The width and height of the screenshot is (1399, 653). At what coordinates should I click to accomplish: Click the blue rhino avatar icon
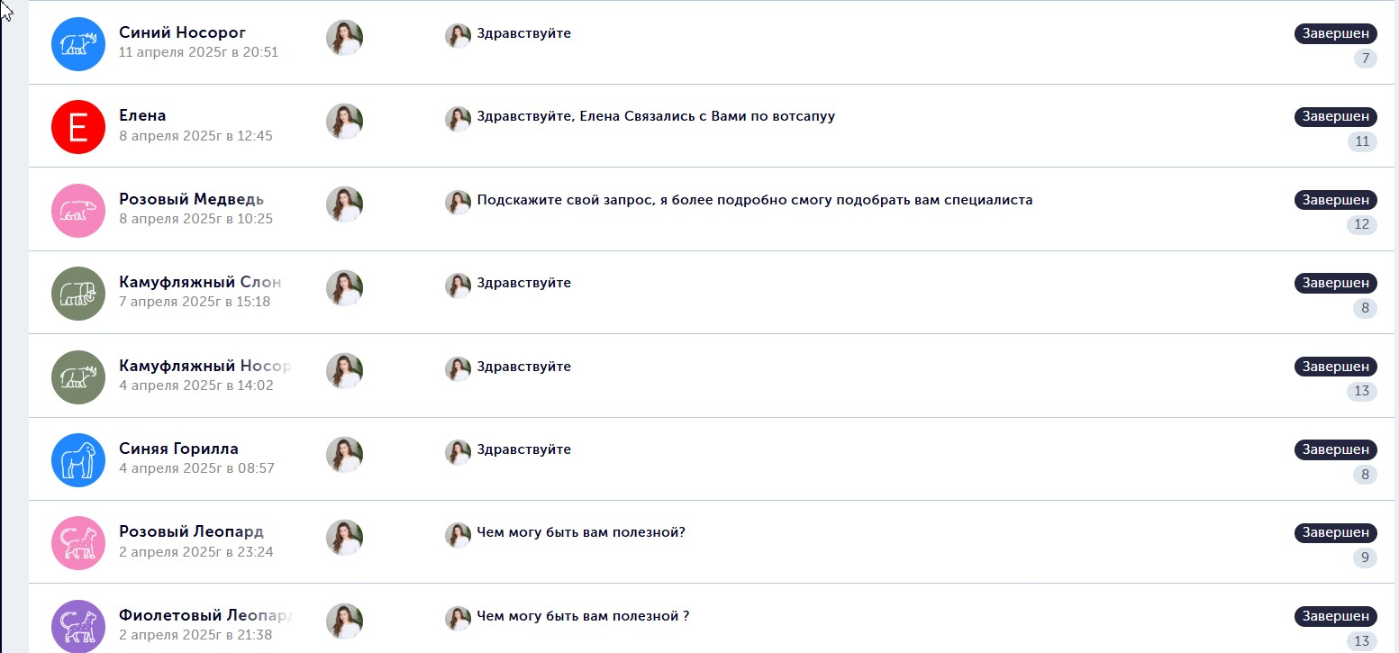[x=78, y=43]
